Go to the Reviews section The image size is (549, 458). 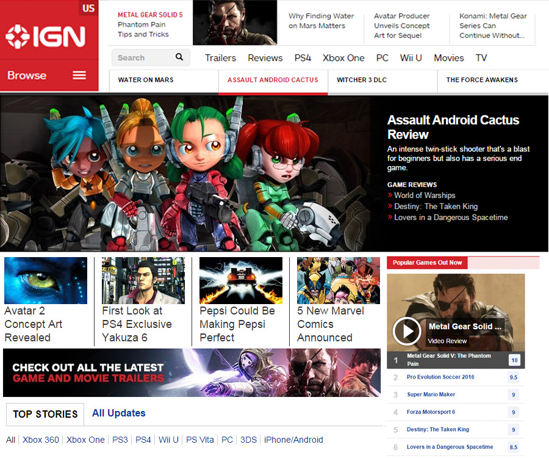click(x=265, y=58)
